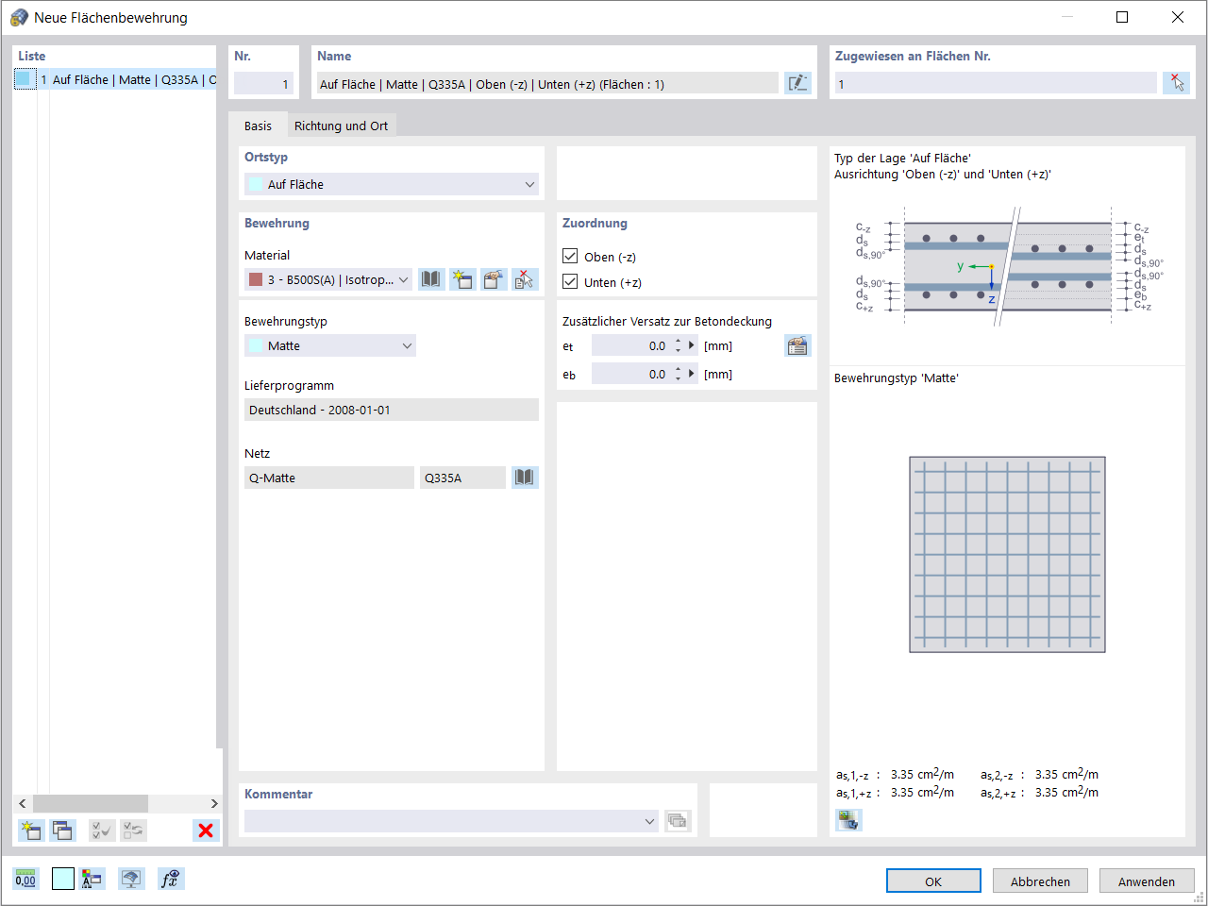Click the Nr. input field showing 1
This screenshot has height=906, width=1208.
point(263,84)
